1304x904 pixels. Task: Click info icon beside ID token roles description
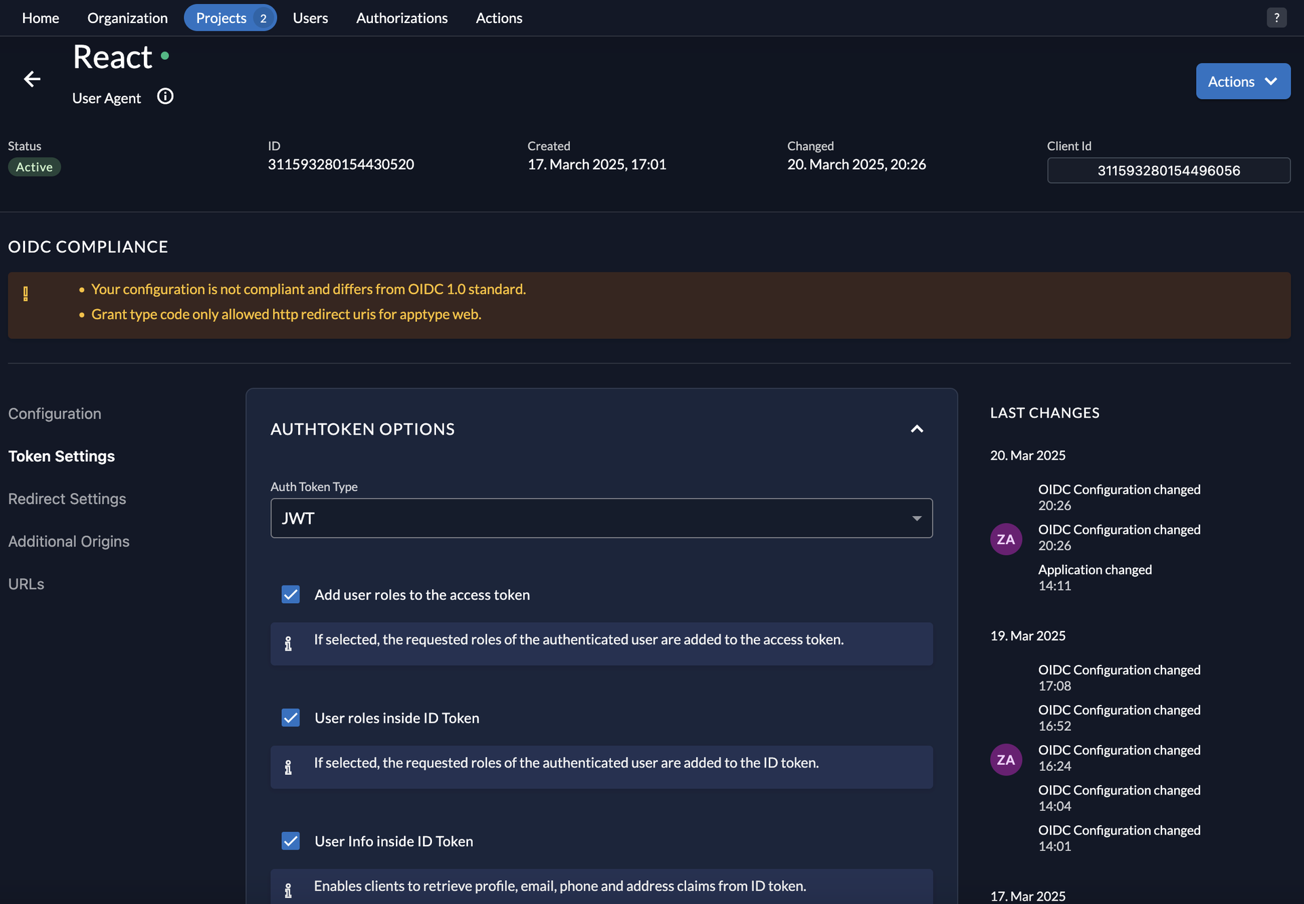[x=288, y=767]
